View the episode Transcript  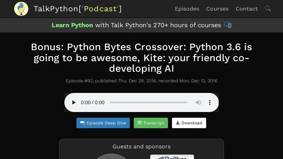click(x=151, y=123)
